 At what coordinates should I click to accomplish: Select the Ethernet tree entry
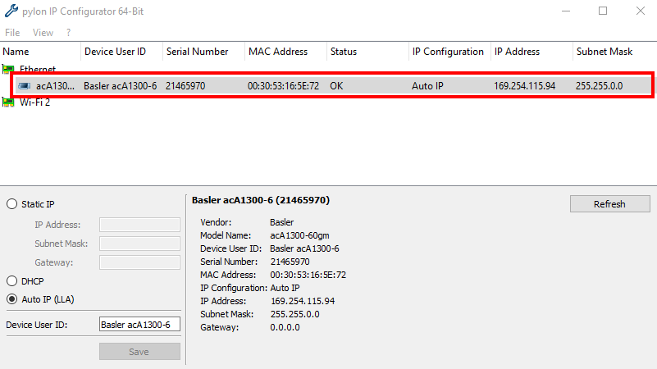pos(38,69)
